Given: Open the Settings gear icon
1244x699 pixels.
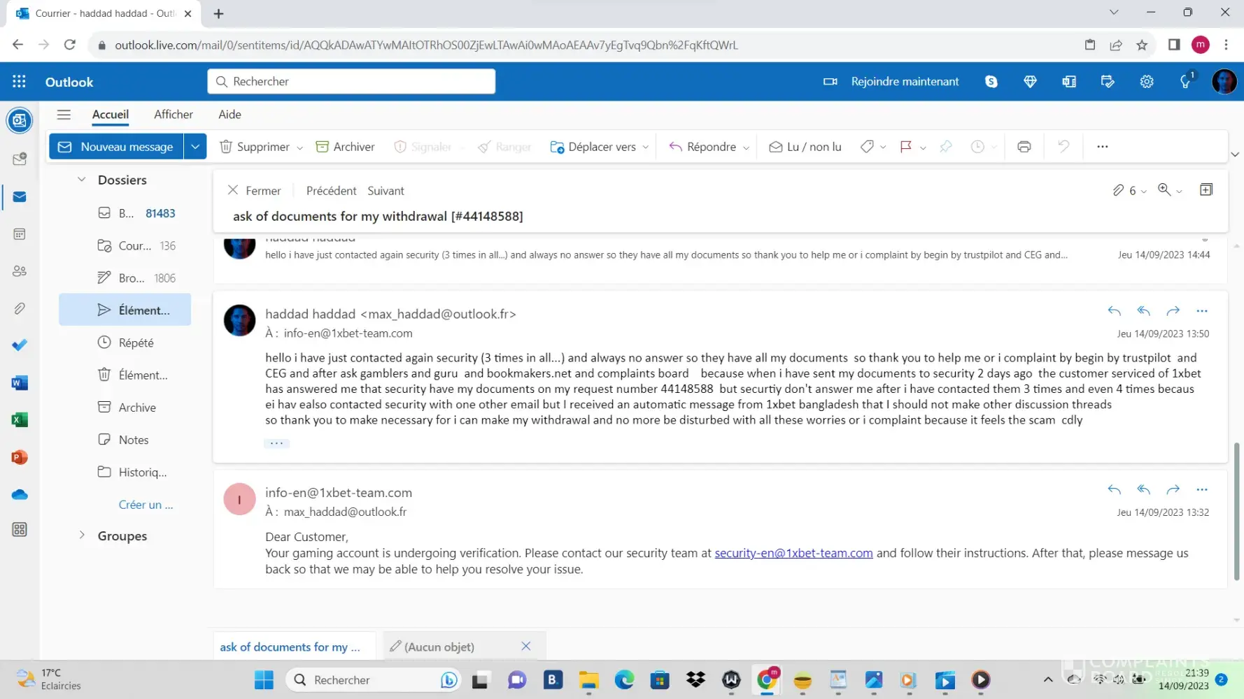Looking at the screenshot, I should pyautogui.click(x=1146, y=82).
